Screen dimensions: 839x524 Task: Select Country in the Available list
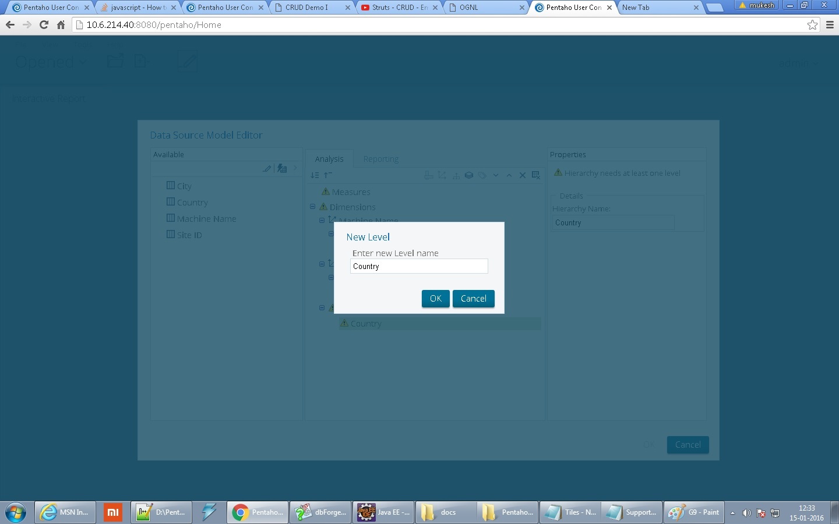(x=192, y=203)
